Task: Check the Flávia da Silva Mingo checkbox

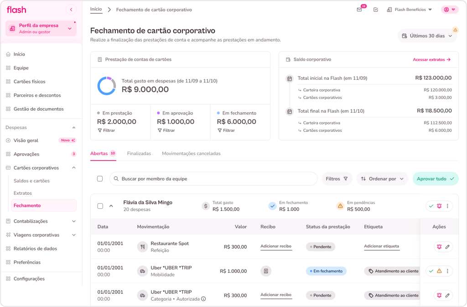Action: 100,206
